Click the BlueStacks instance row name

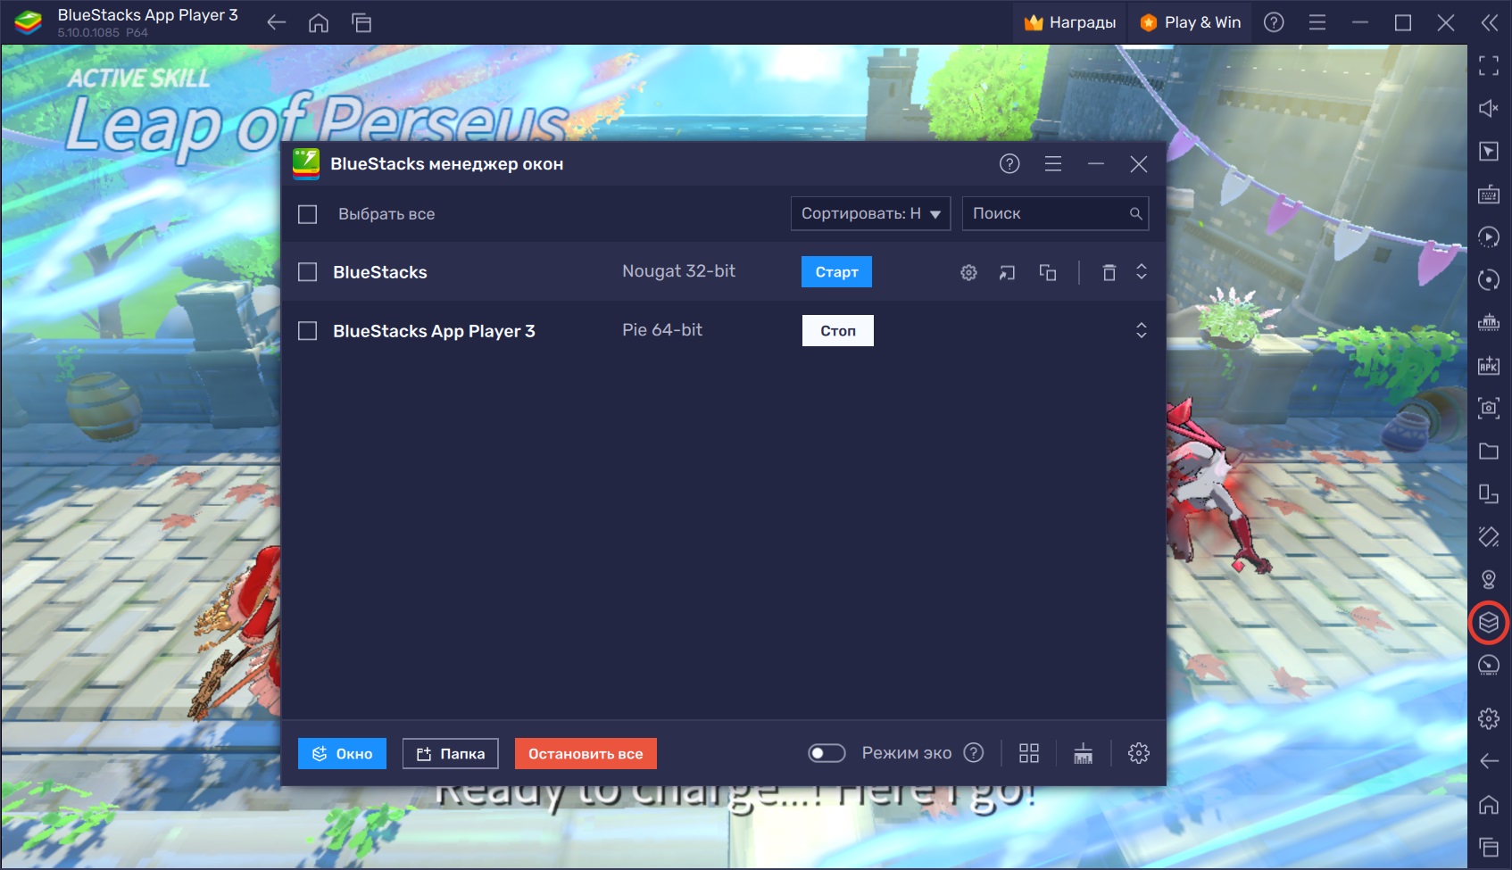(x=380, y=272)
